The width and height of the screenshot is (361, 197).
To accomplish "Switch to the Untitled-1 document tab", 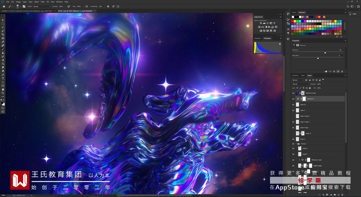I will pyautogui.click(x=27, y=11).
